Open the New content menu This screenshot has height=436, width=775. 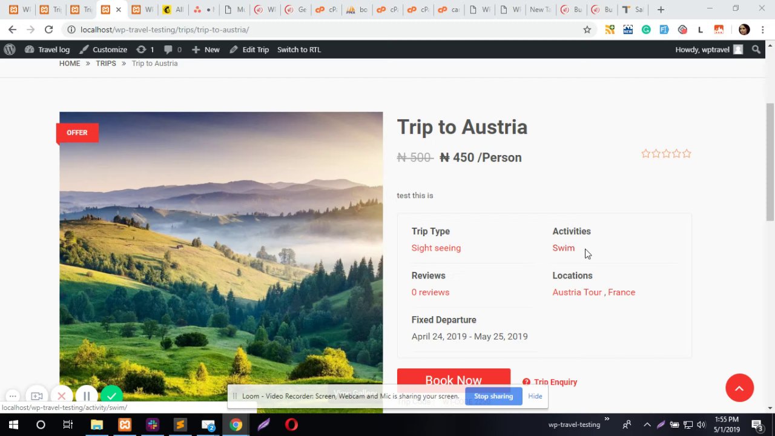point(205,50)
